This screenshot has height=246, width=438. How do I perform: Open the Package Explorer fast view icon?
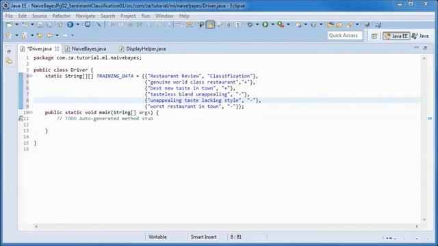point(9,61)
